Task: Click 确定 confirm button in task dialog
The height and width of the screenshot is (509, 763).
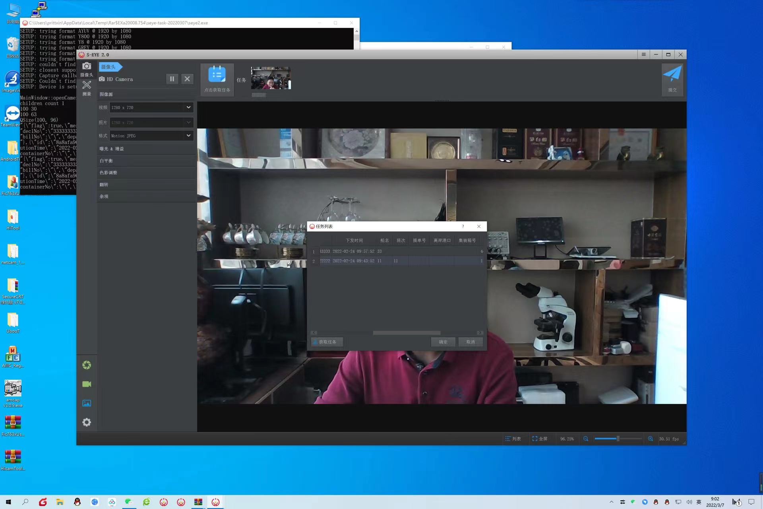Action: pos(442,342)
